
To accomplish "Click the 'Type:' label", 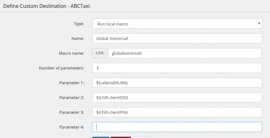I will coord(79,24).
